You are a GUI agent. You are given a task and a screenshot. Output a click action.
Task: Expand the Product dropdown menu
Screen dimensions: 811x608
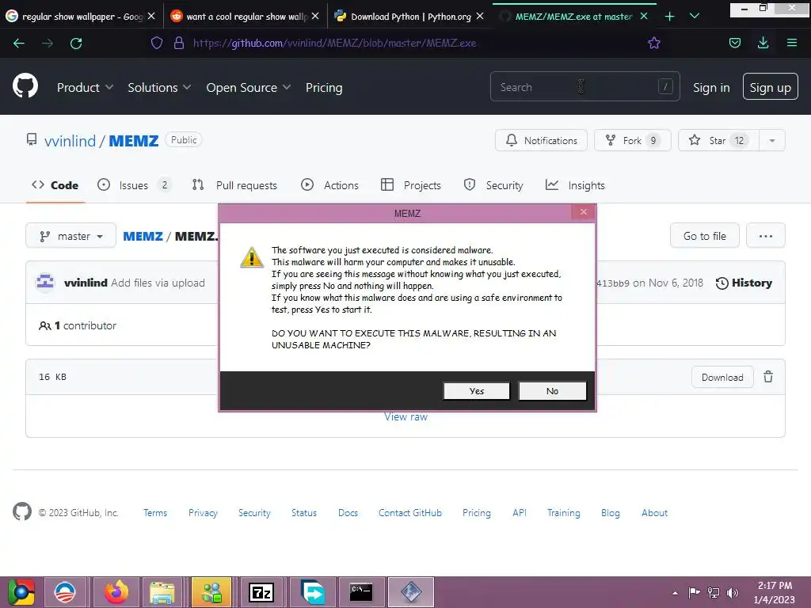click(85, 87)
